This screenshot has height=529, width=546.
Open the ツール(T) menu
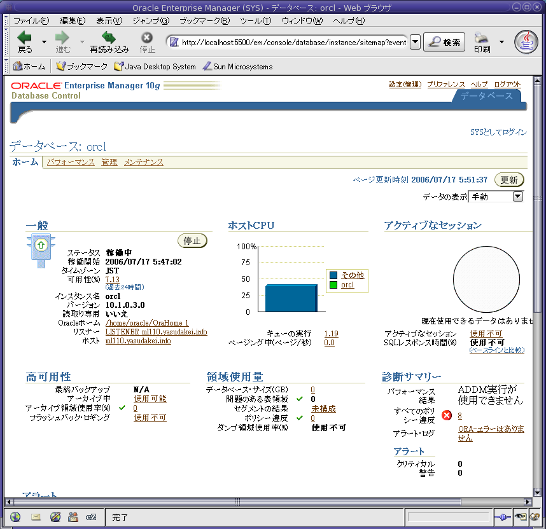click(x=256, y=21)
